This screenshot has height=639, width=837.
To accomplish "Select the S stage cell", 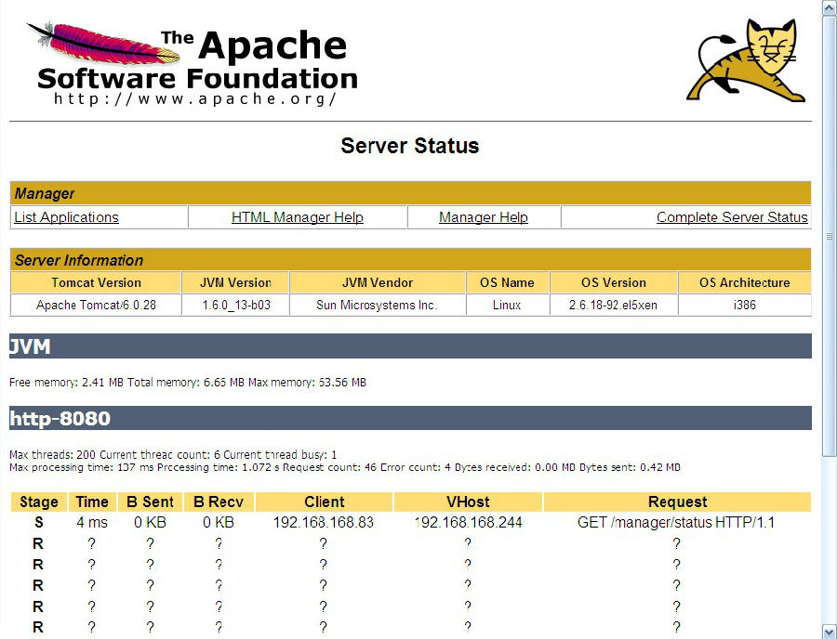I will point(38,522).
